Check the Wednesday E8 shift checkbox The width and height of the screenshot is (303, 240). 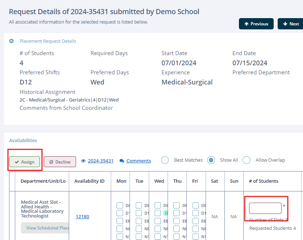158,221
